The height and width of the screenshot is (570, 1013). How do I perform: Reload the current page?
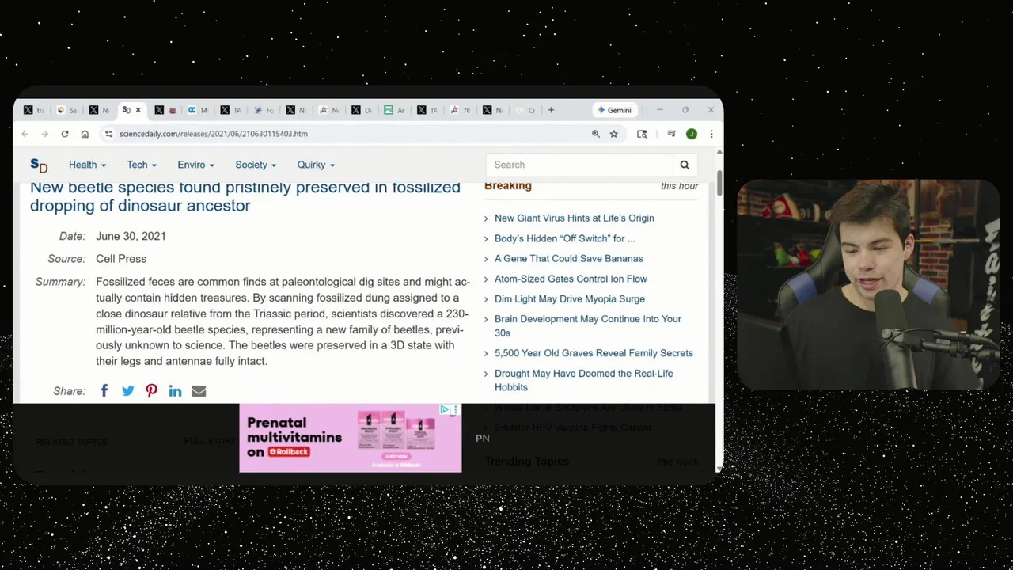(x=65, y=134)
